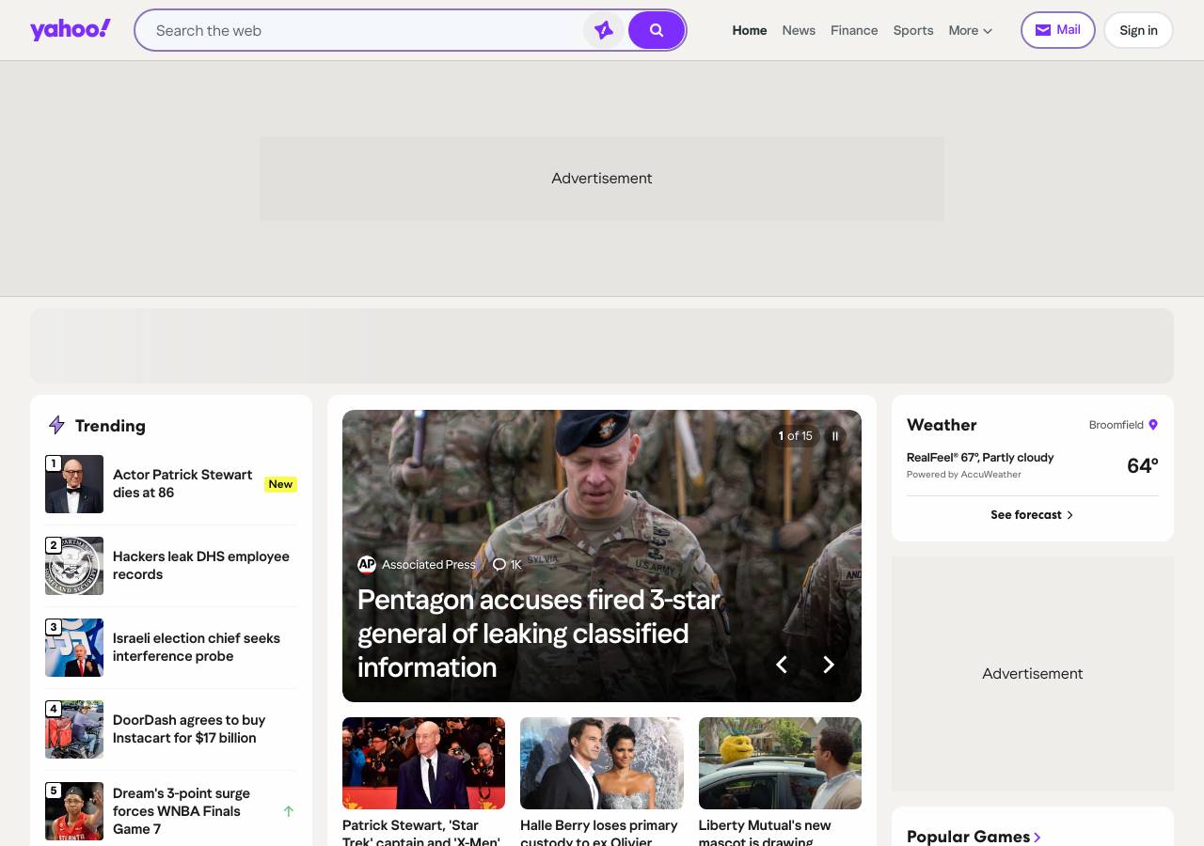
Task: Open Pentagon accuses fired 3-star general headline
Action: pos(539,634)
